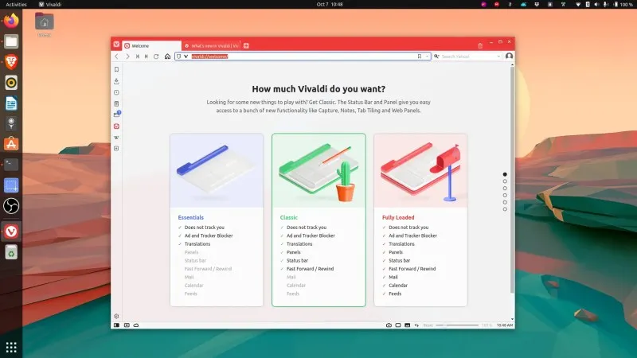Click the status bar clock
Viewport: 637px width, 358px height.
(505, 325)
